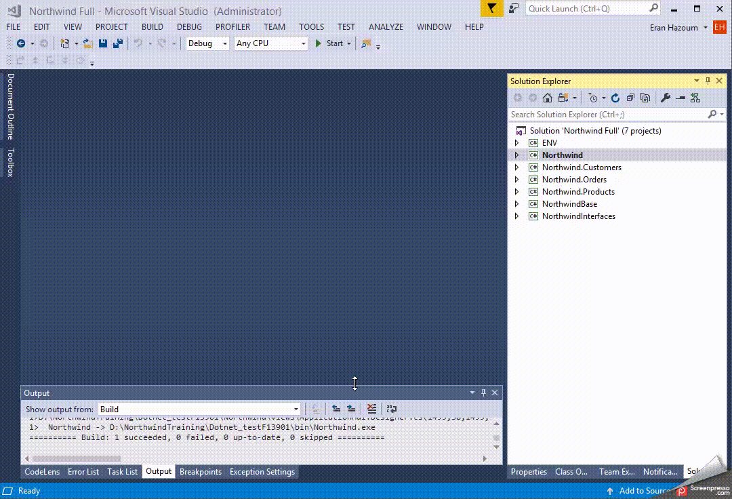The width and height of the screenshot is (732, 499).
Task: Open the Start button dropdown arrow
Action: pyautogui.click(x=349, y=43)
